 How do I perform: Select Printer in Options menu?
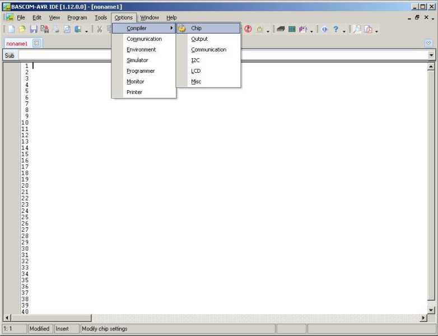pos(144,92)
